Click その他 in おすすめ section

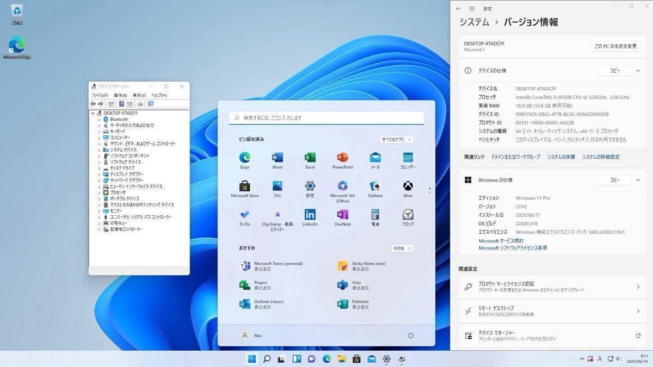(402, 248)
